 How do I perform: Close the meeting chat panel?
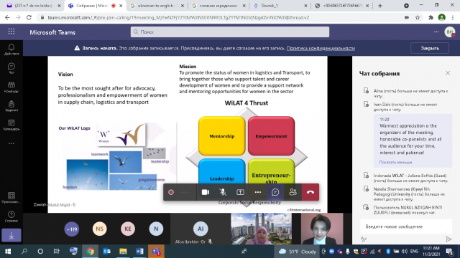click(448, 73)
